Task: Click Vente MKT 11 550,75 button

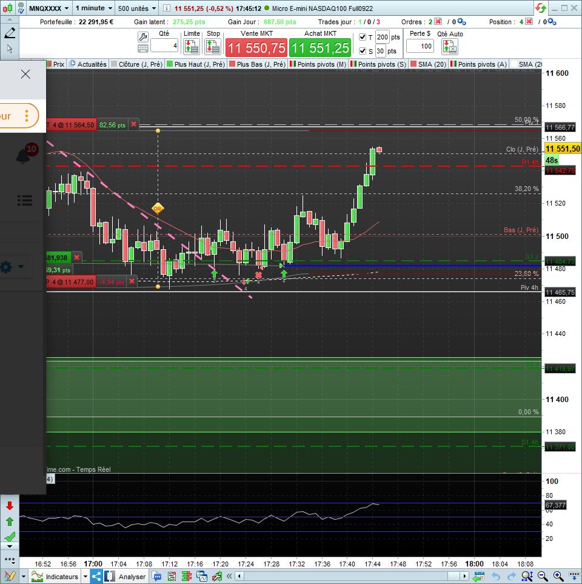Action: [x=256, y=48]
